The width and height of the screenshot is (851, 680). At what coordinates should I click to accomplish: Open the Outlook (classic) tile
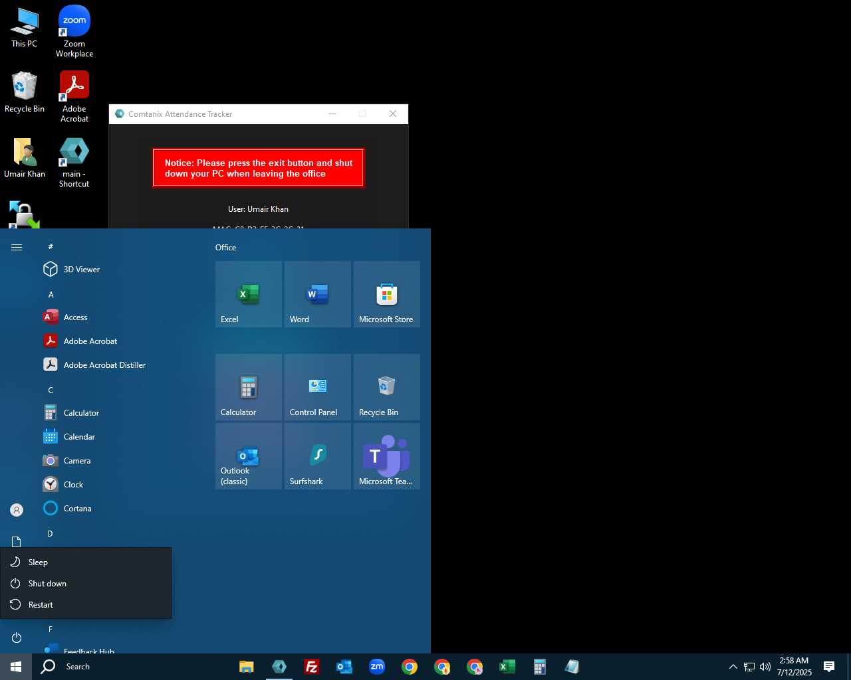[249, 456]
